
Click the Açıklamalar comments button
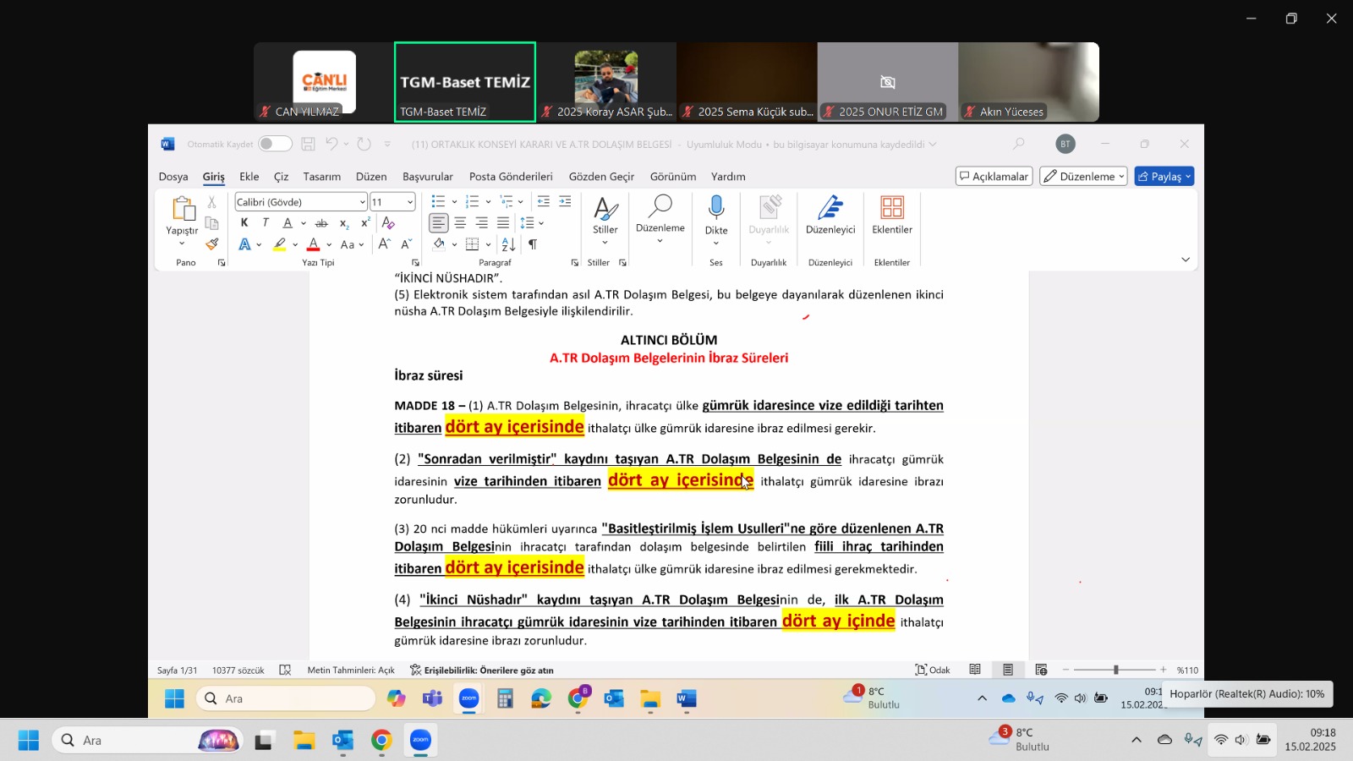point(994,176)
